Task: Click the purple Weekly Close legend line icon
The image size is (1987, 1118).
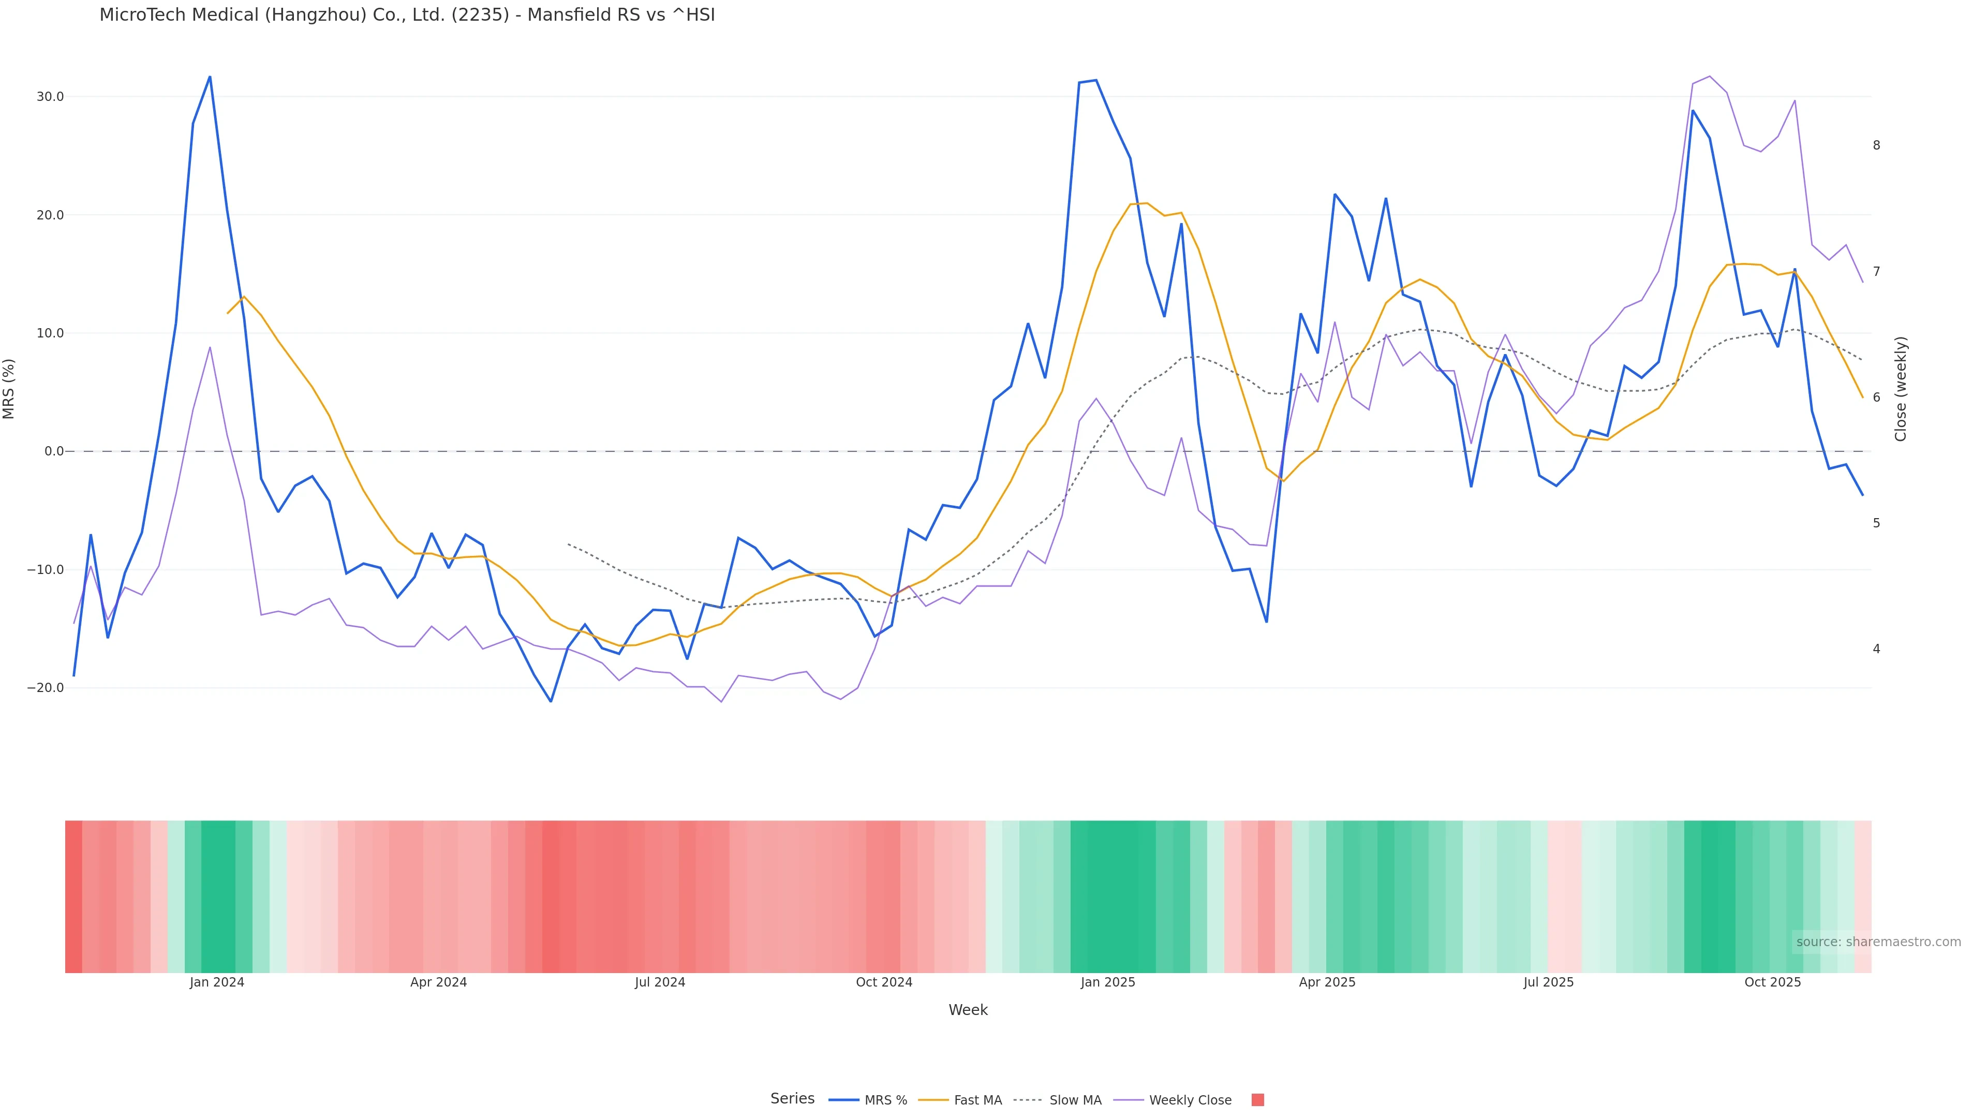Action: pyautogui.click(x=1129, y=1100)
